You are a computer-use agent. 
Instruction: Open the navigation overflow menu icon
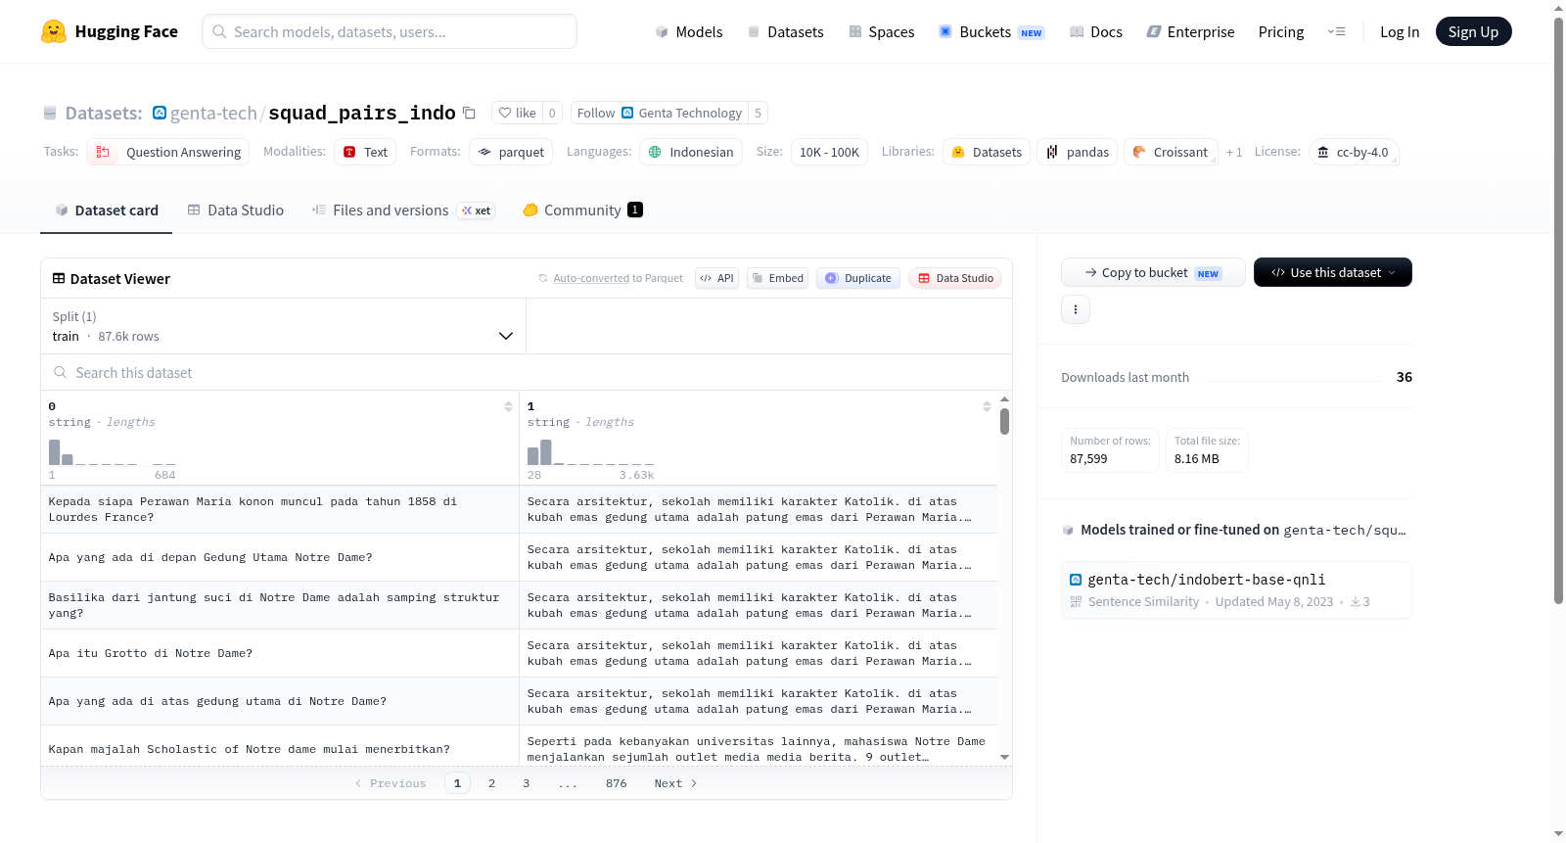(1336, 31)
